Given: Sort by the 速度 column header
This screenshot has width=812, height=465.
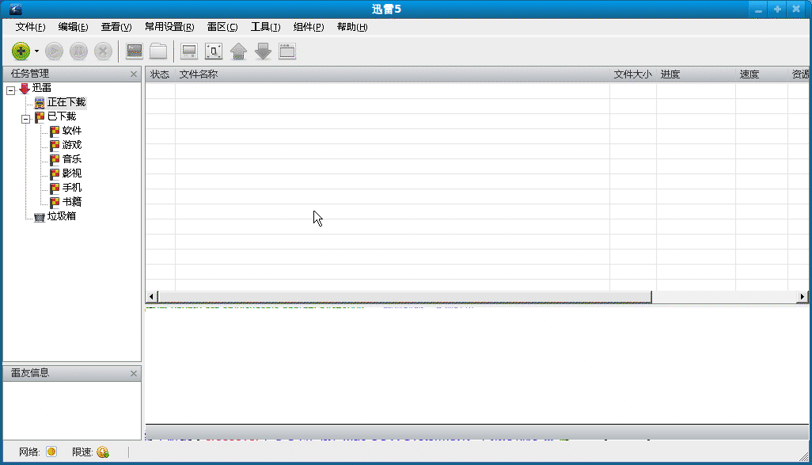Looking at the screenshot, I should pyautogui.click(x=762, y=74).
